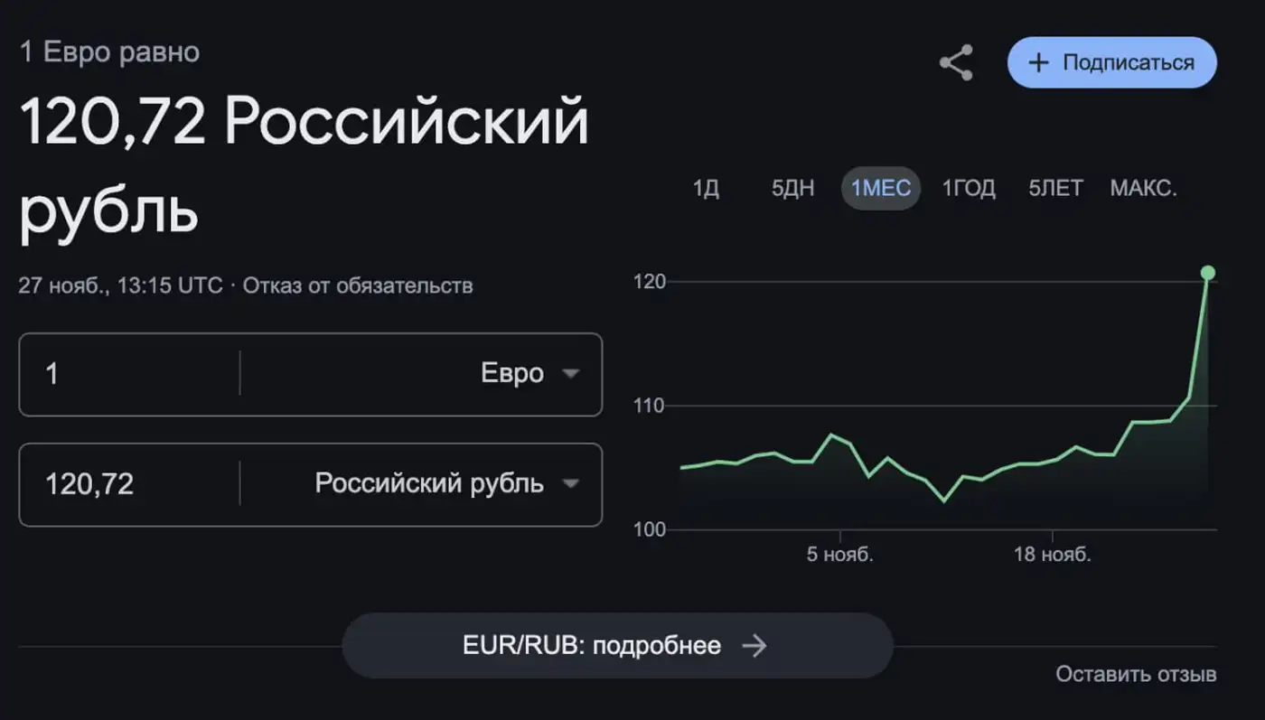
Task: Expand the Евро currency dropdown arrow
Action: 570,374
